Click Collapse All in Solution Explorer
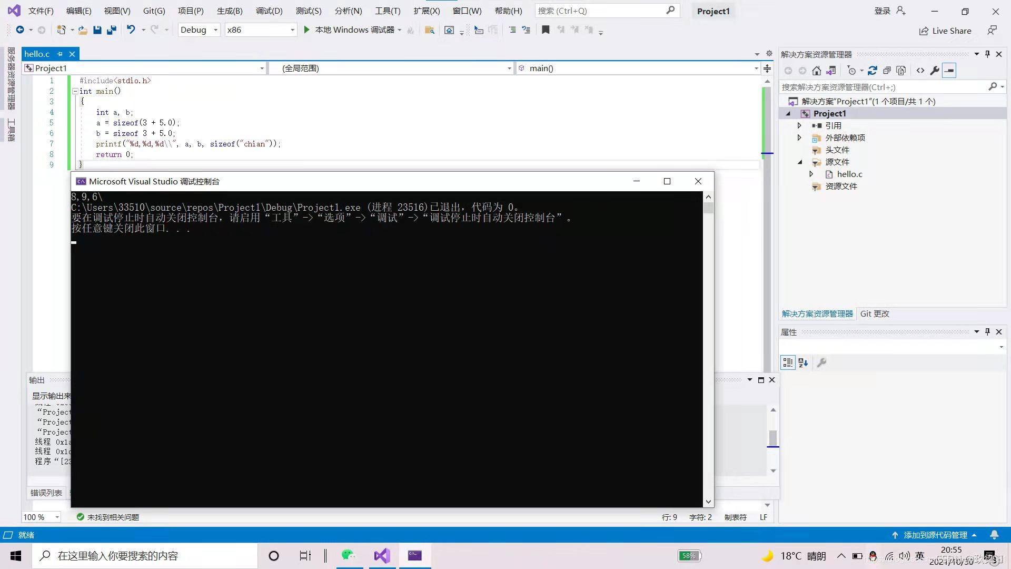The width and height of the screenshot is (1011, 569). point(887,71)
